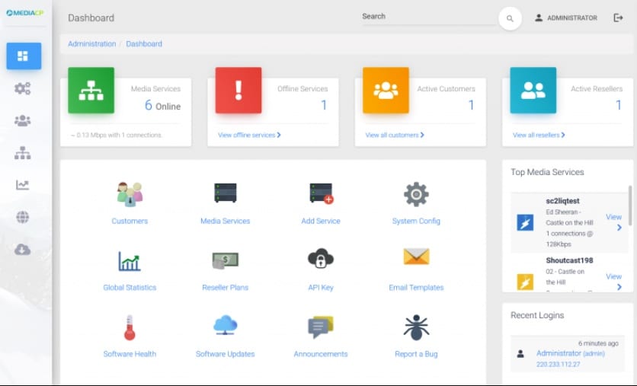Click the Shoutcast198 service icon
The image size is (637, 386).
pos(525,282)
